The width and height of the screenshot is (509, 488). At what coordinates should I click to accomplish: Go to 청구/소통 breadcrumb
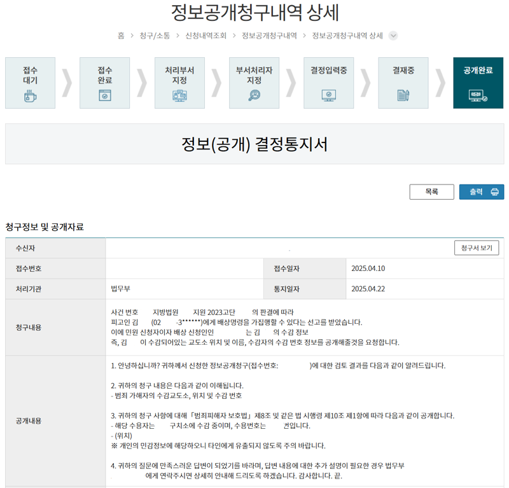[x=155, y=36]
